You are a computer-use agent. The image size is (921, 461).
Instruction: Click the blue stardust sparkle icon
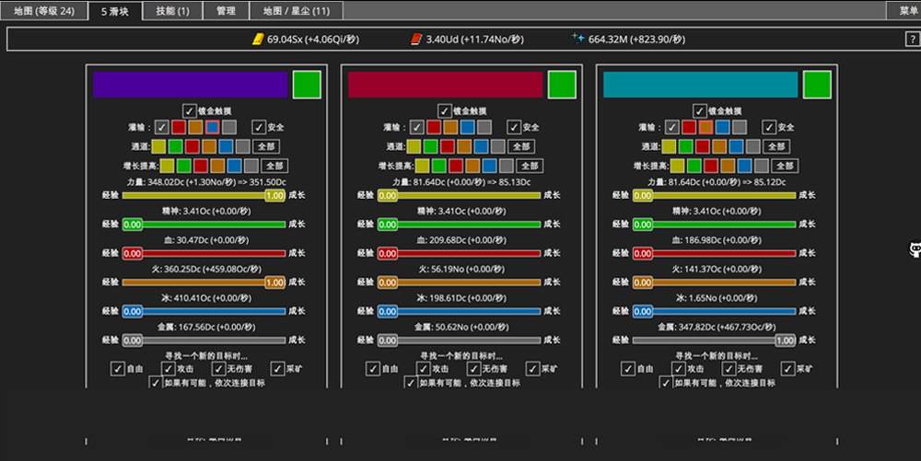pos(578,39)
